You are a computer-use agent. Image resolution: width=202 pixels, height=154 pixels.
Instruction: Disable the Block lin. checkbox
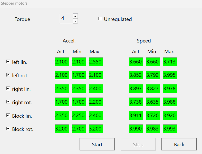8,115
